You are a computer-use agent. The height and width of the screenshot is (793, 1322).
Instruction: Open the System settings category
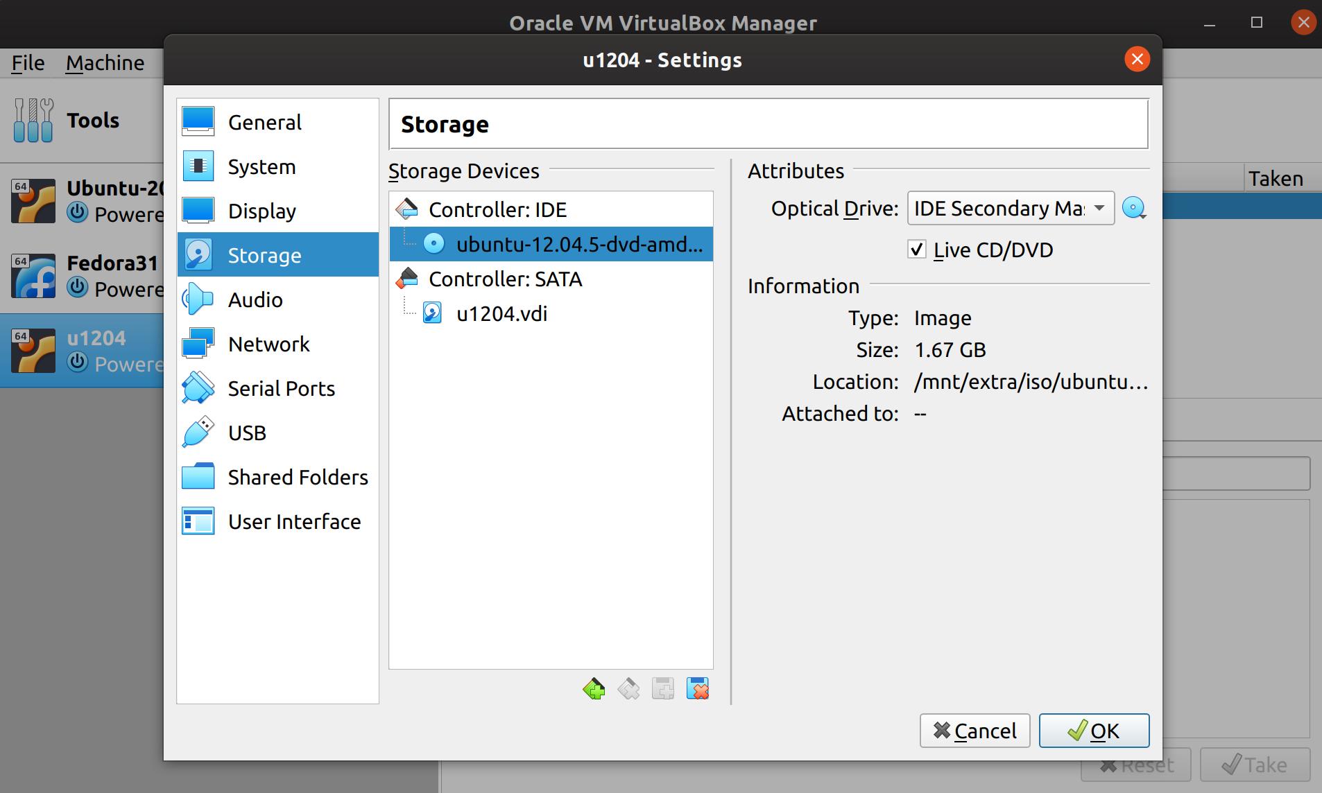pos(277,166)
